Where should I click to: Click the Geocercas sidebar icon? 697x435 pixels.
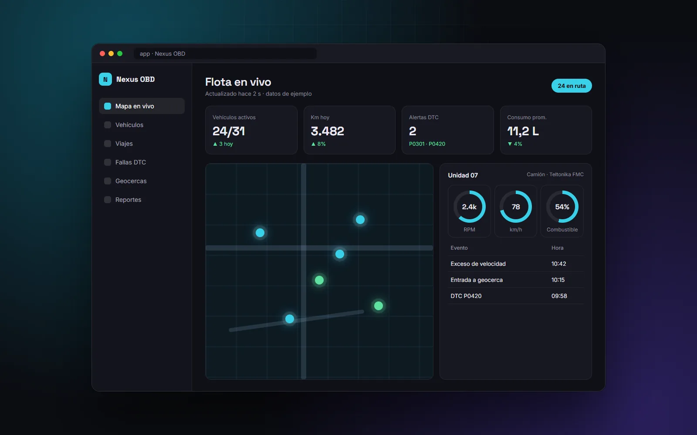108,181
